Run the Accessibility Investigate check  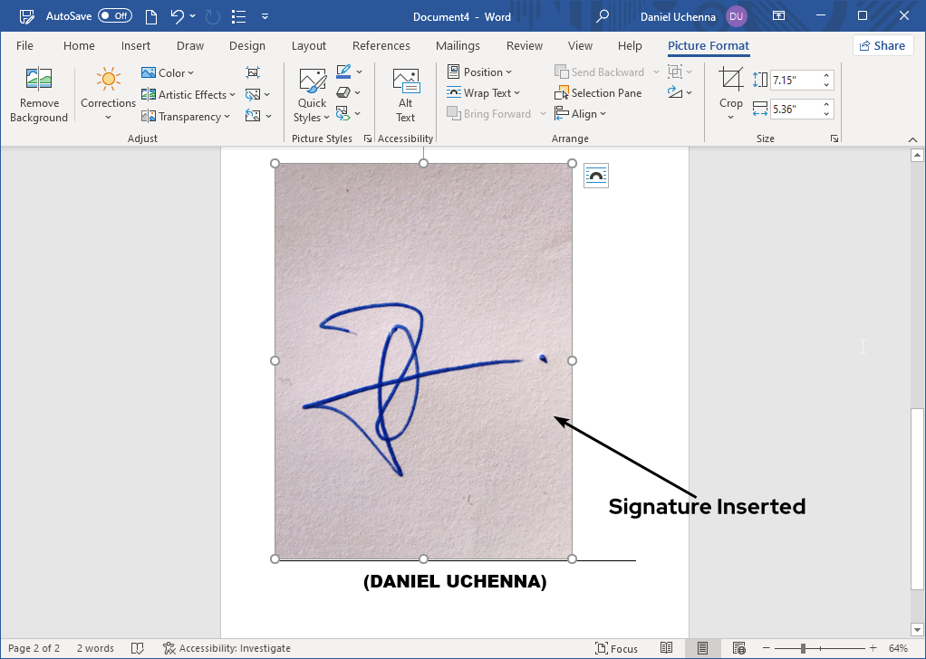click(227, 648)
